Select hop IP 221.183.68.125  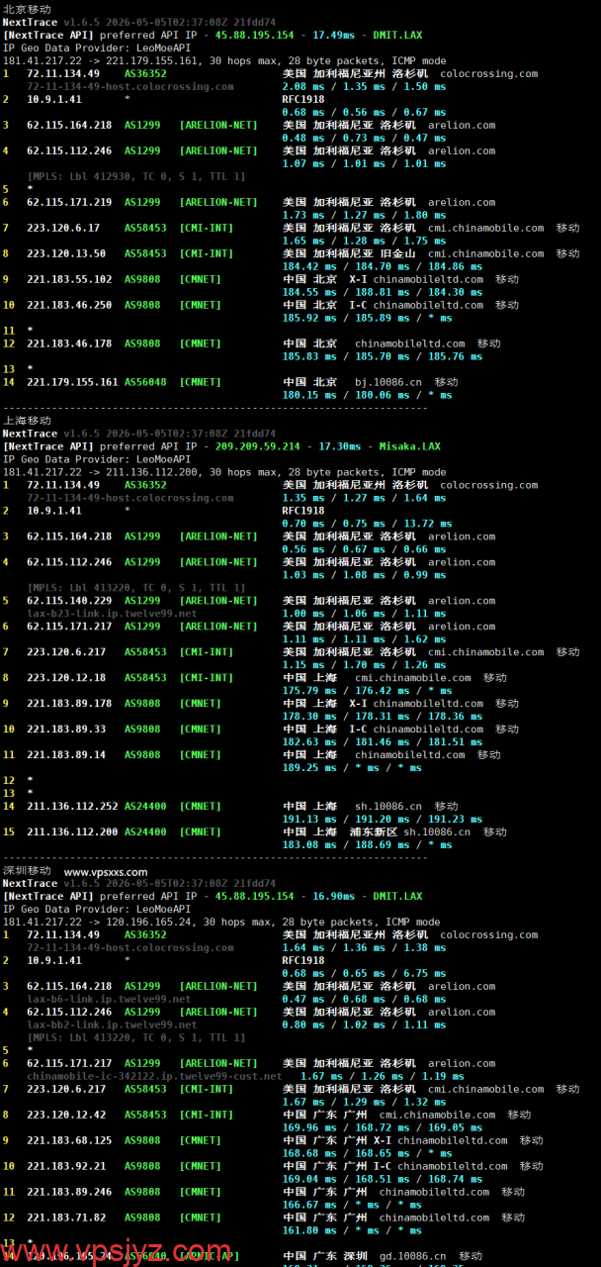[69, 1141]
